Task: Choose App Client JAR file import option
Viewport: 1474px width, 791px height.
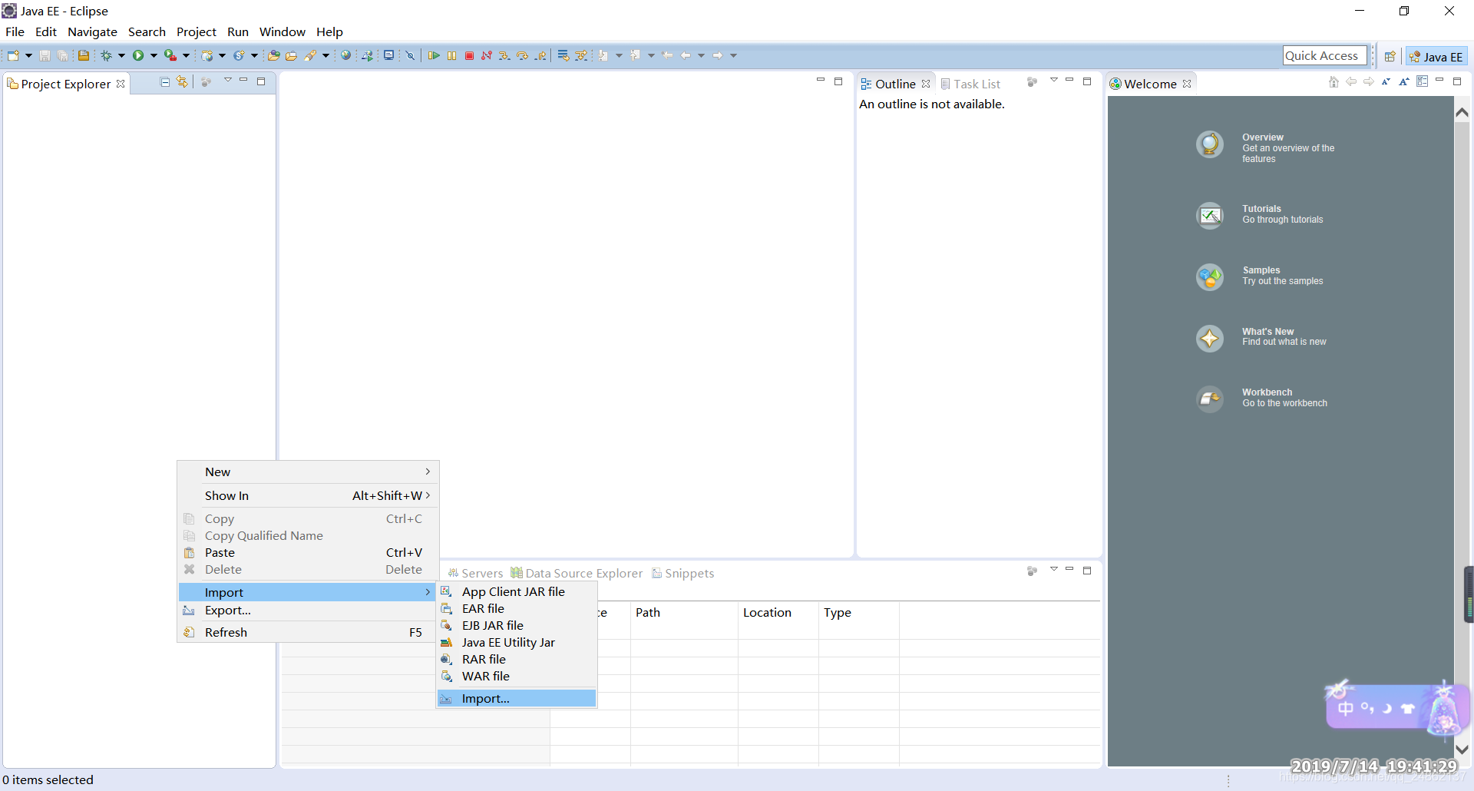Action: [517, 591]
